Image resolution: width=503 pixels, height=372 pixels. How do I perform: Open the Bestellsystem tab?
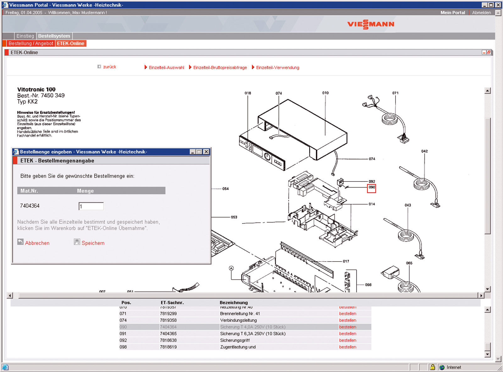point(54,36)
